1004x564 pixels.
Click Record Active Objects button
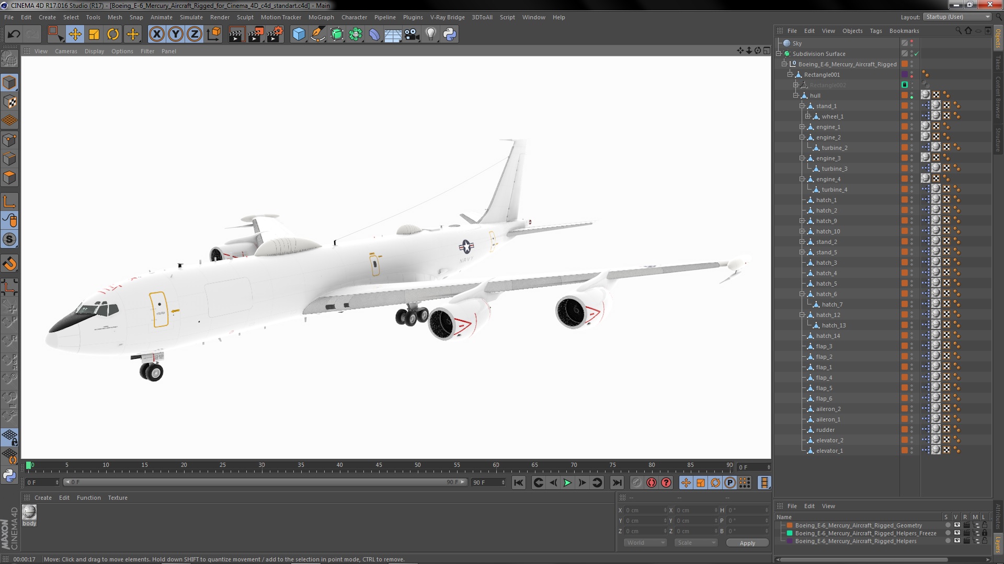coord(636,483)
